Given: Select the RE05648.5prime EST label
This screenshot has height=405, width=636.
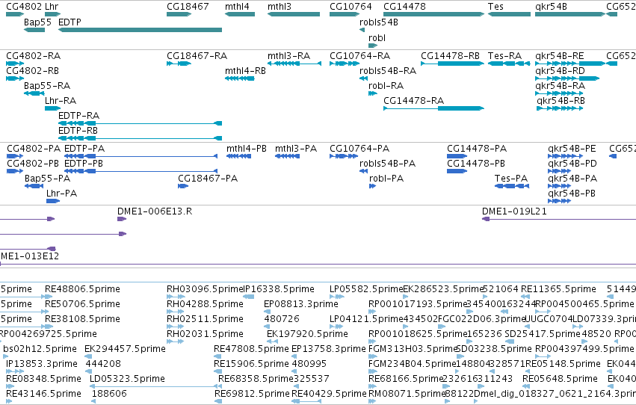Looking at the screenshot, I should [x=560, y=379].
